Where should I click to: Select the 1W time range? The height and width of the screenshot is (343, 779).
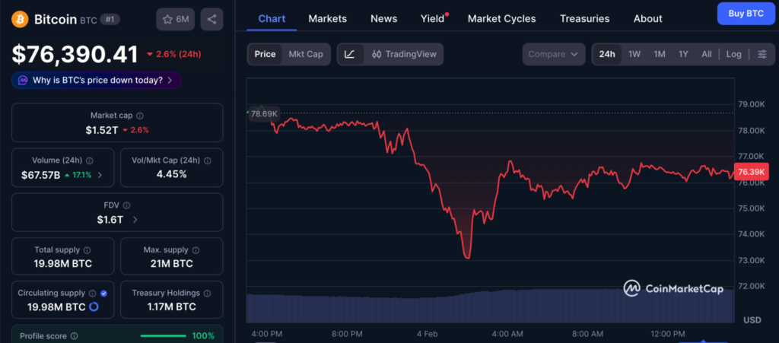634,54
